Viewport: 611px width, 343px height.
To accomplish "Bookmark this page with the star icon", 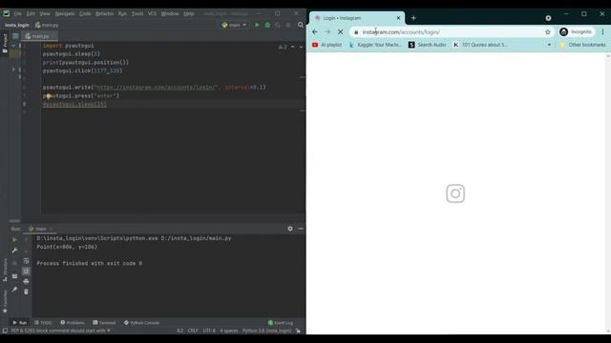I will tap(547, 31).
